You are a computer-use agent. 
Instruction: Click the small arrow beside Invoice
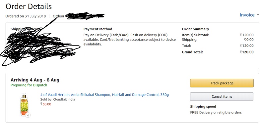[x=258, y=15]
